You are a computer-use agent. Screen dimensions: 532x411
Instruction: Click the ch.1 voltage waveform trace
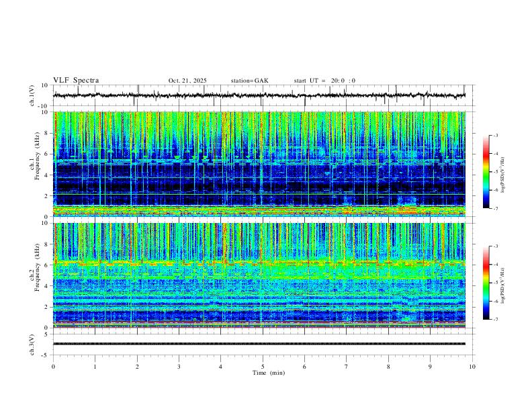pyautogui.click(x=259, y=95)
